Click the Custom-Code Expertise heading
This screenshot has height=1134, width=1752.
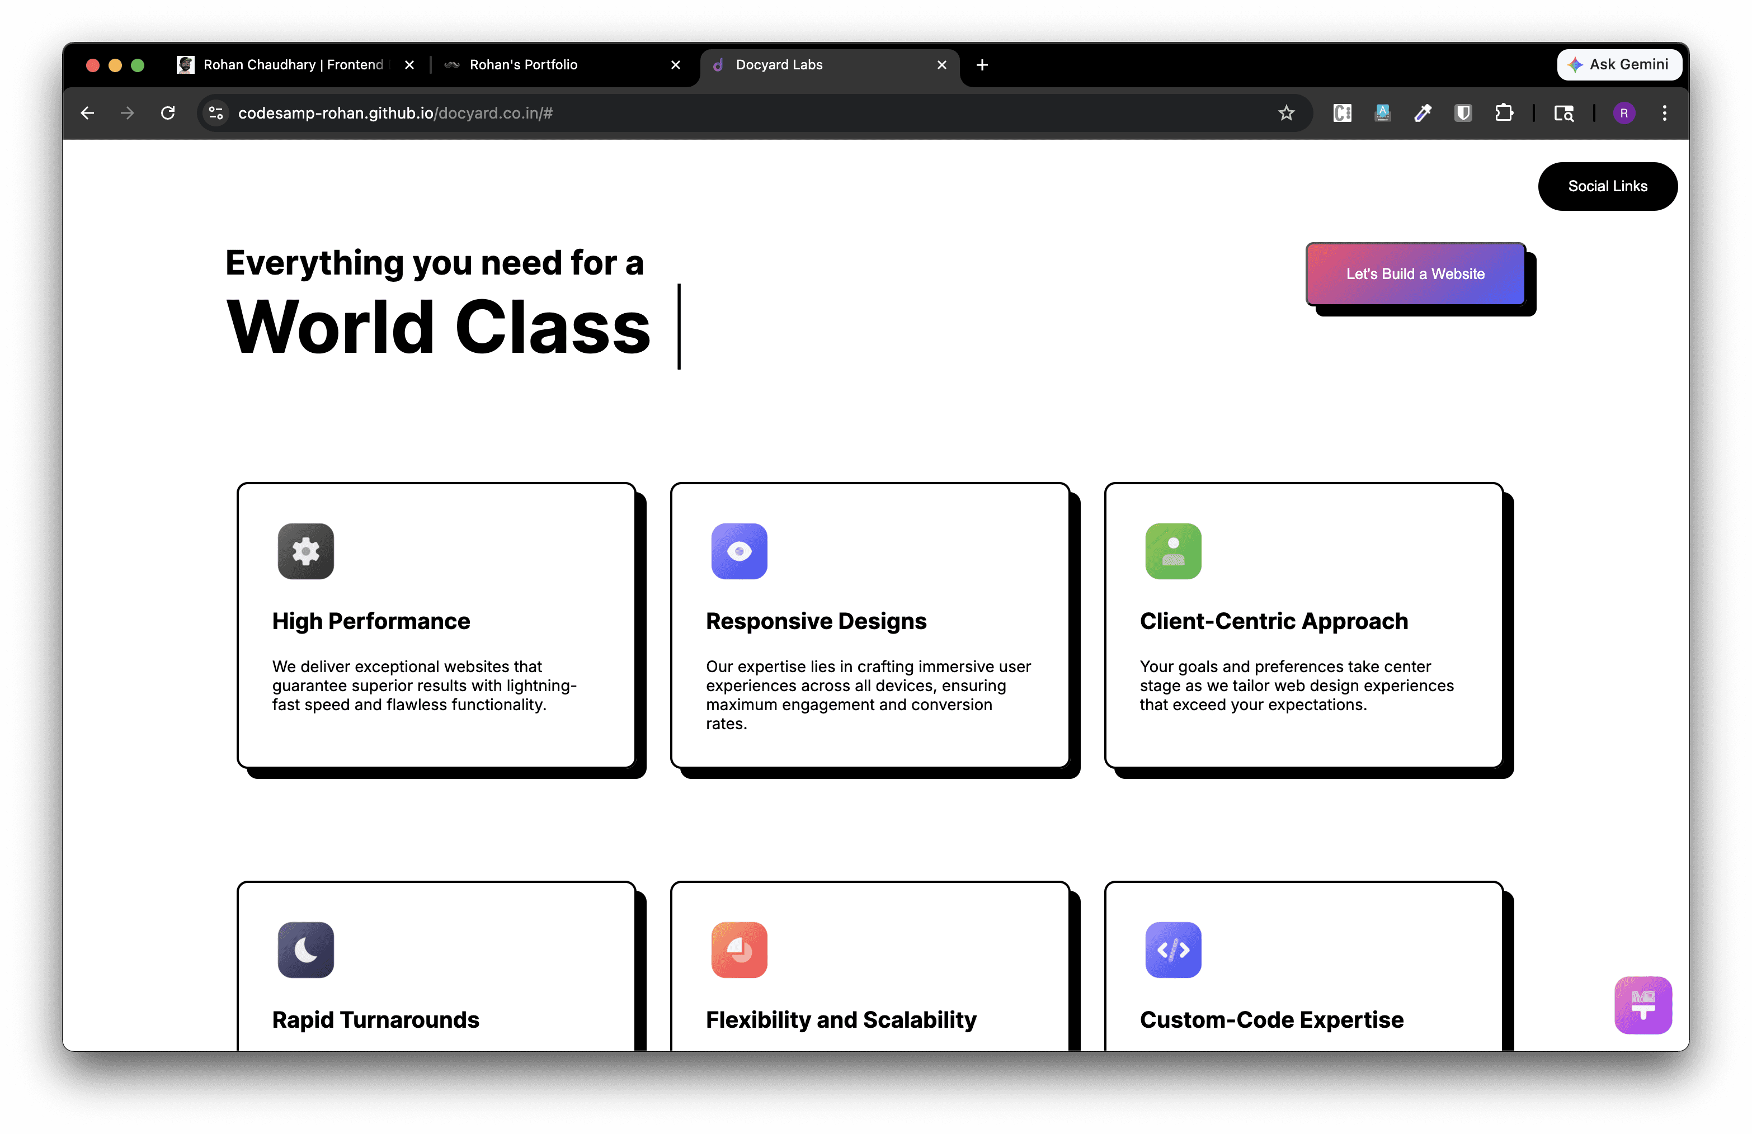click(x=1271, y=1020)
